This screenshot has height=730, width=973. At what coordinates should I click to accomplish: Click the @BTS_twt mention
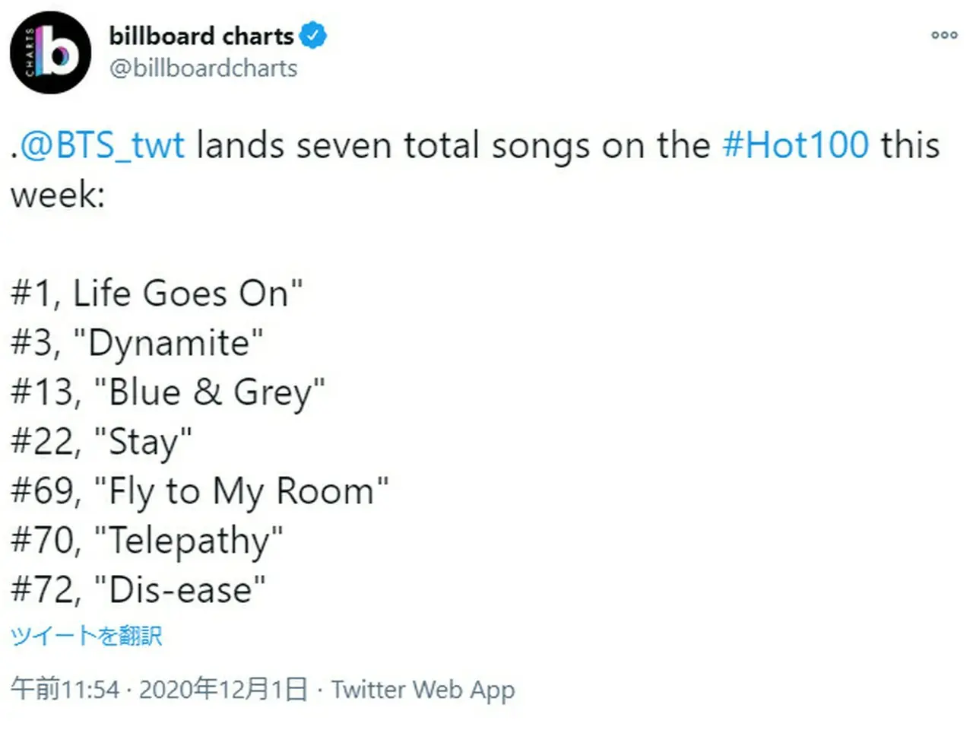point(102,144)
